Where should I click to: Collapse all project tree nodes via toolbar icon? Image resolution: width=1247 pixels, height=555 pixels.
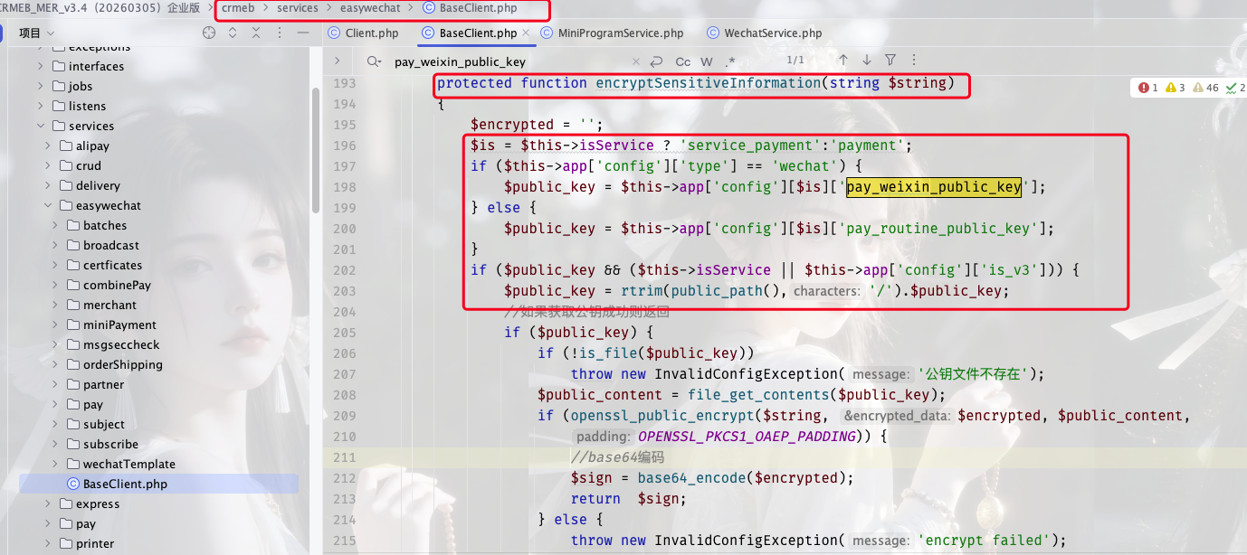tap(256, 33)
